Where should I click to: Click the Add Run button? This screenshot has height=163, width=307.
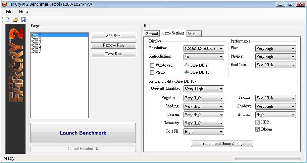[x=113, y=36]
